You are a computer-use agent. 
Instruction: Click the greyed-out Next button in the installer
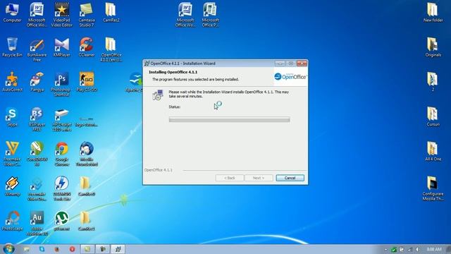click(x=259, y=178)
